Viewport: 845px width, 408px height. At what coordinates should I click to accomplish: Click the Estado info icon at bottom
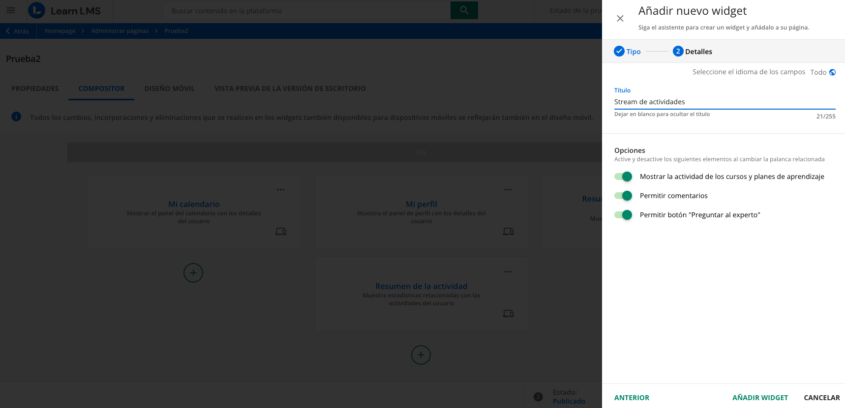coord(538,397)
